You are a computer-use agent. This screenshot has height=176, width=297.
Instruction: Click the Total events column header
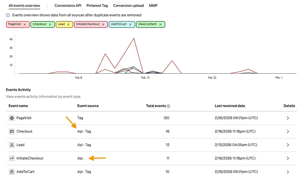tap(156, 106)
